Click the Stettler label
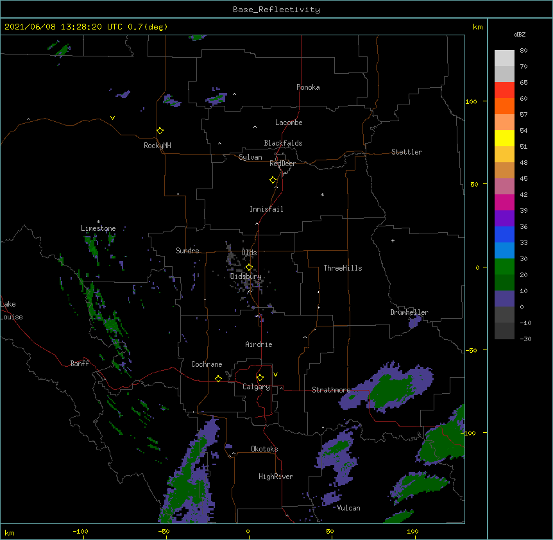 (407, 152)
